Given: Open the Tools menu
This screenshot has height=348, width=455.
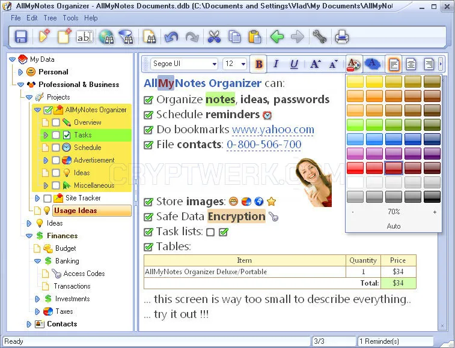Looking at the screenshot, I should tap(70, 18).
